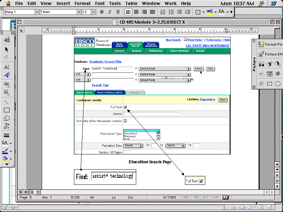283x212 pixels.
Task: Align text left using the toolbar
Action: [128, 12]
